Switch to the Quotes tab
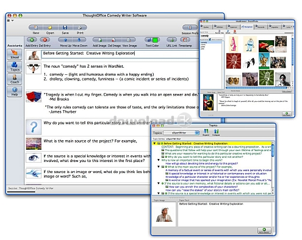302x240 pixels. point(206,27)
